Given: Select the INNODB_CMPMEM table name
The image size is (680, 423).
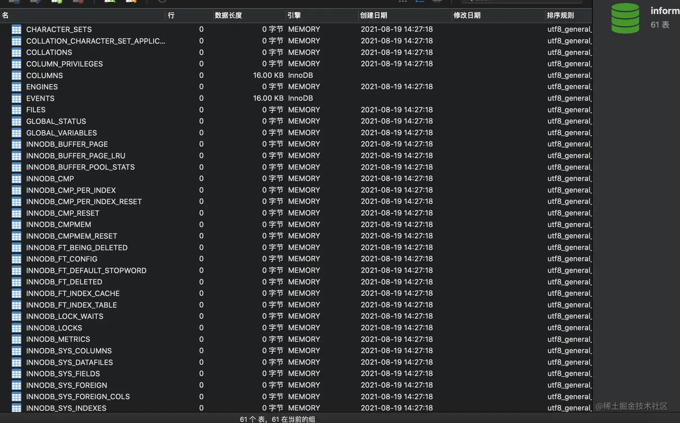Looking at the screenshot, I should (x=58, y=225).
